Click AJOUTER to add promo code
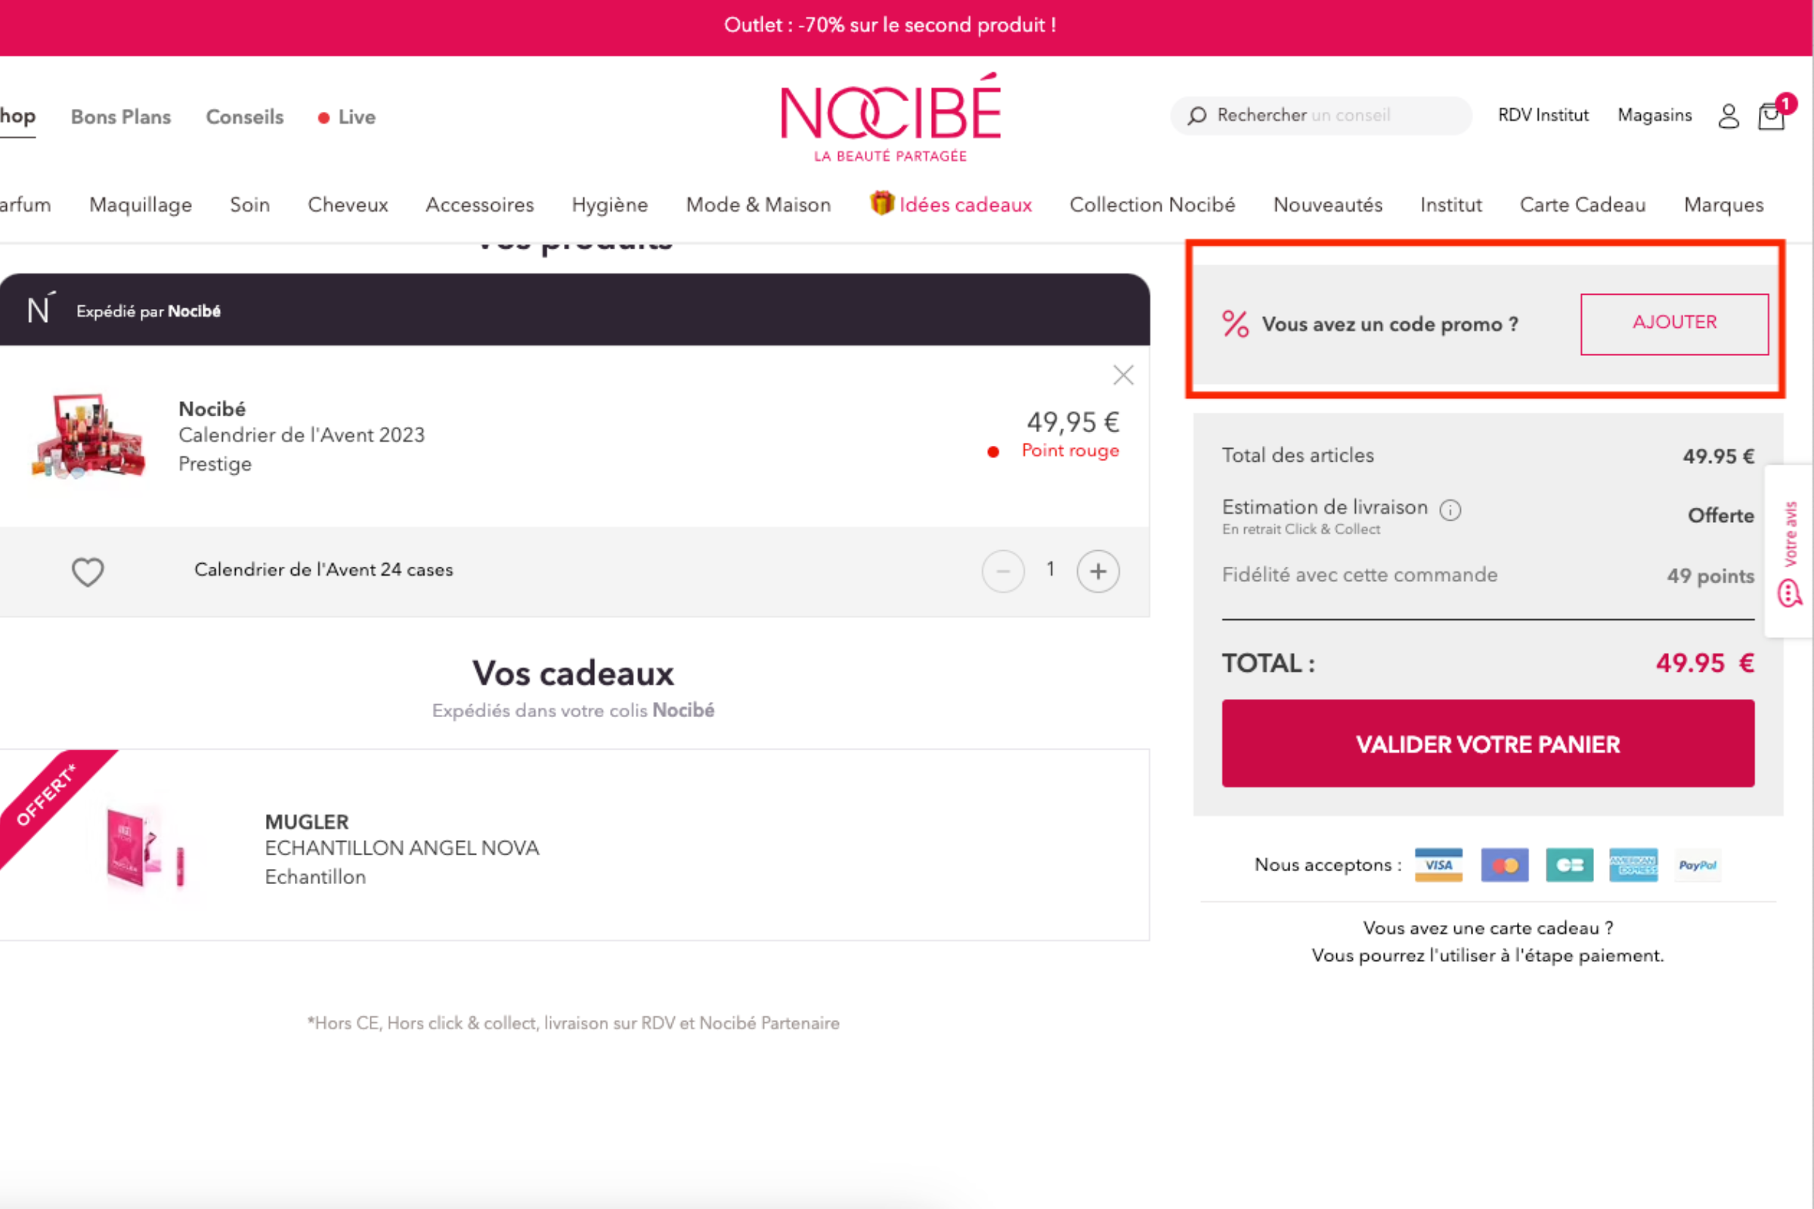Image resolution: width=1814 pixels, height=1209 pixels. (x=1674, y=324)
